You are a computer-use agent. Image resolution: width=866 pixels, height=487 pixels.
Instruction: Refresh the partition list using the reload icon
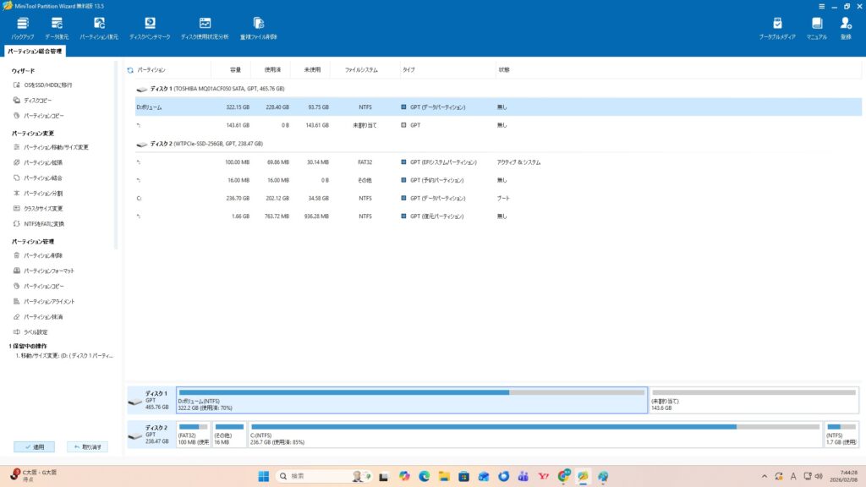pyautogui.click(x=130, y=70)
